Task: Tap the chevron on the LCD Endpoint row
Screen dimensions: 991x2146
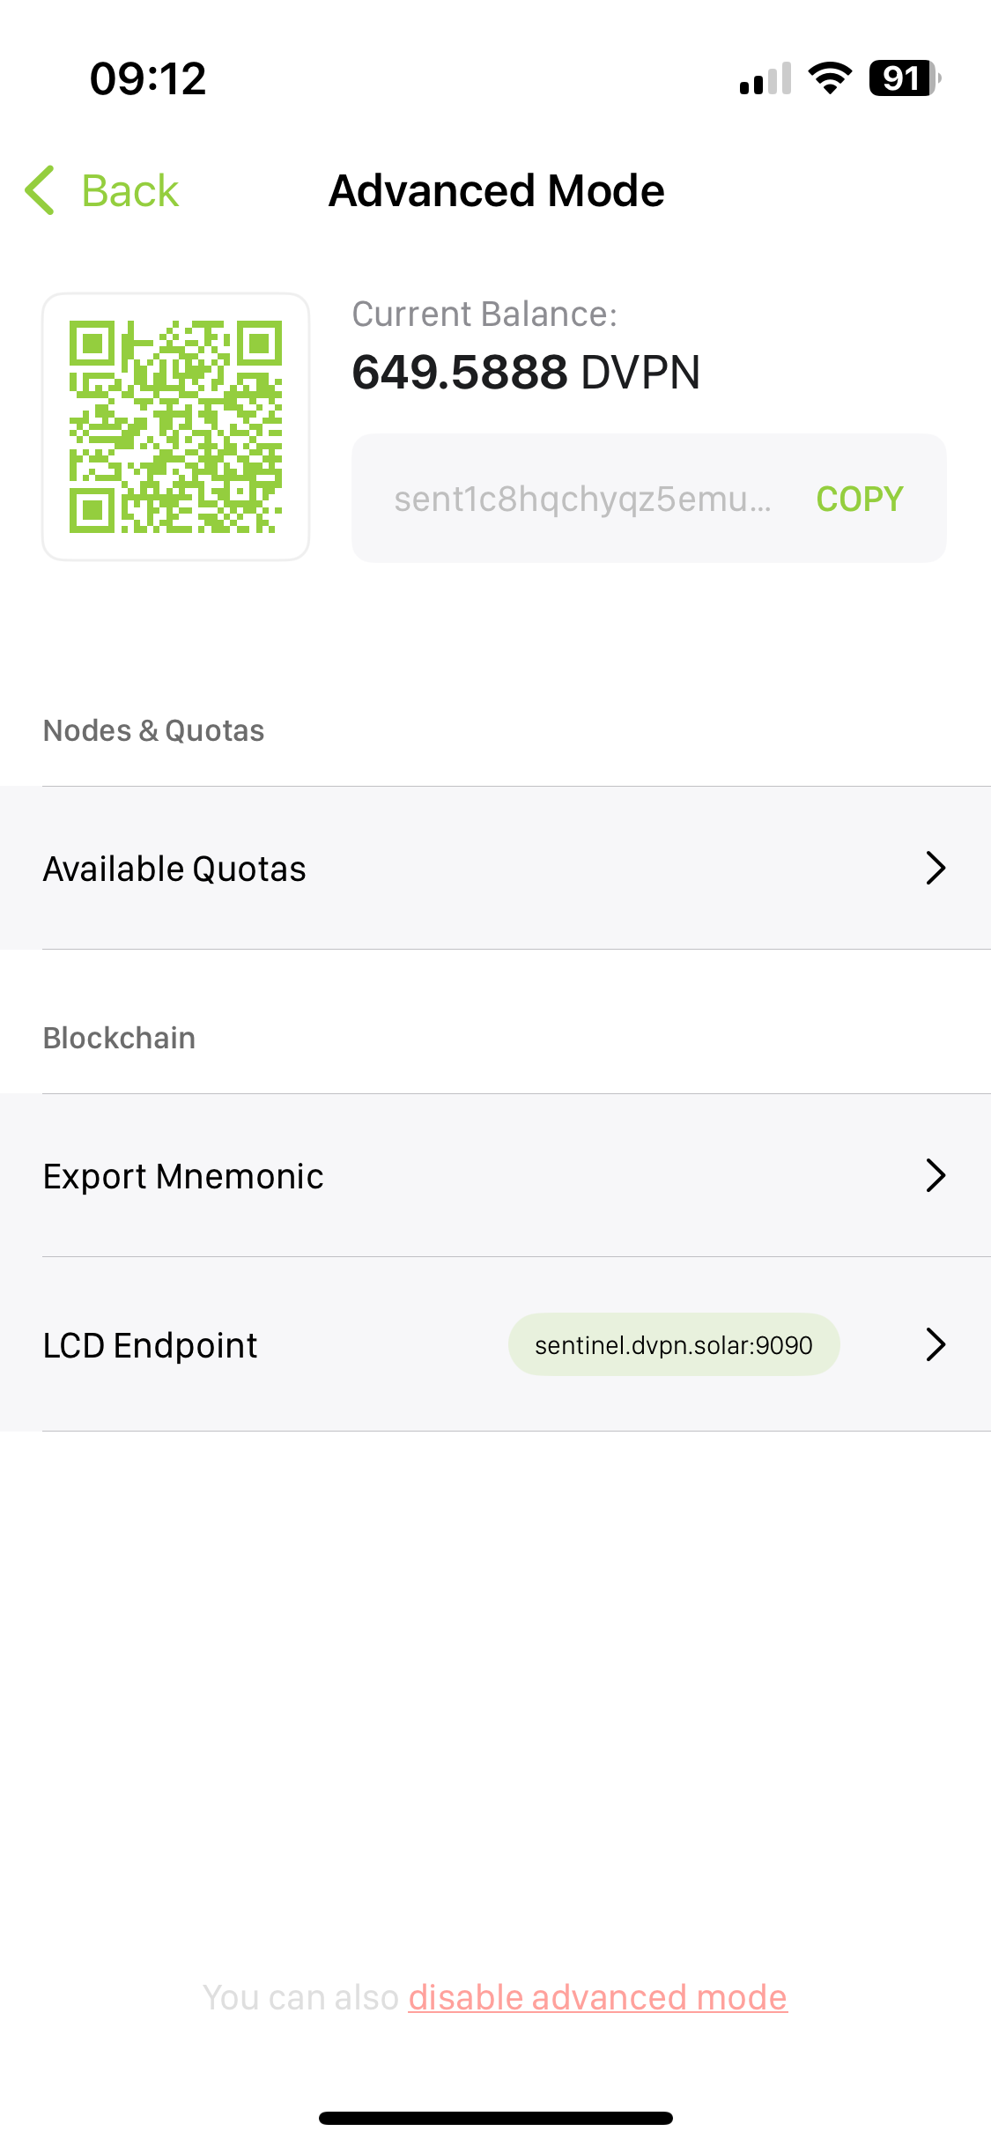Action: pos(936,1345)
